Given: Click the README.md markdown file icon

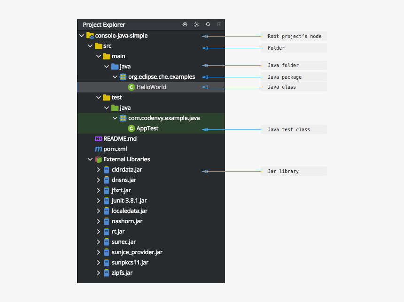Looking at the screenshot, I should 99,139.
